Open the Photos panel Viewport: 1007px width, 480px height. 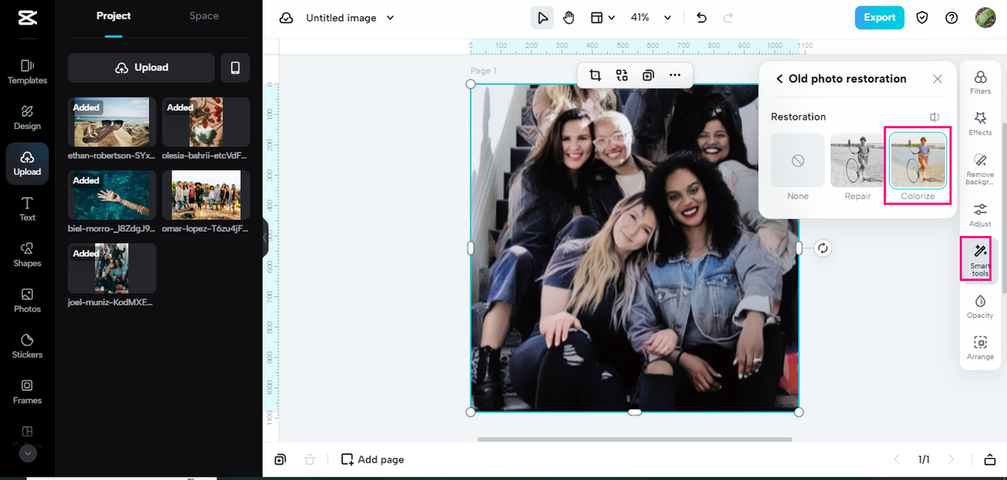coord(27,300)
